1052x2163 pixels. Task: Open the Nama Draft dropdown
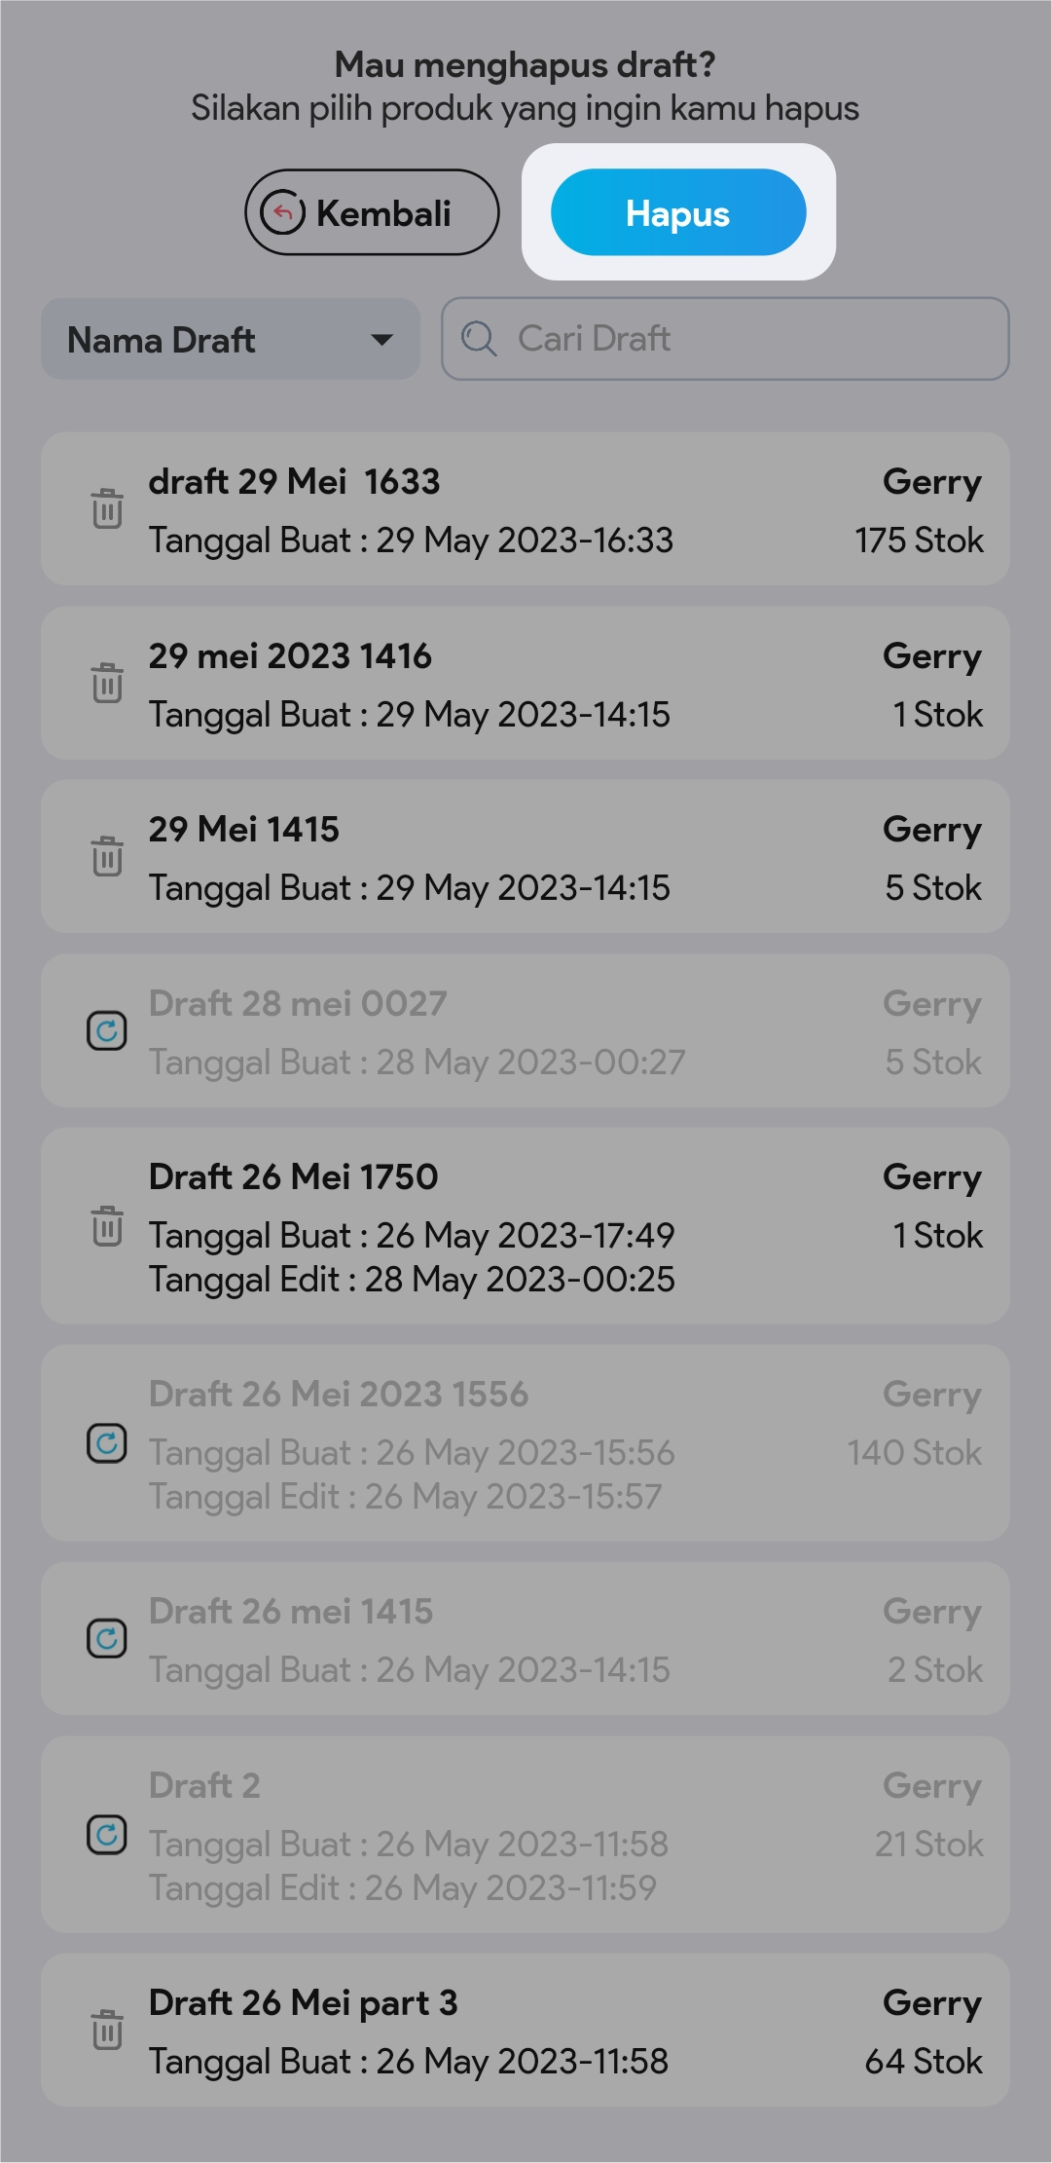(230, 340)
